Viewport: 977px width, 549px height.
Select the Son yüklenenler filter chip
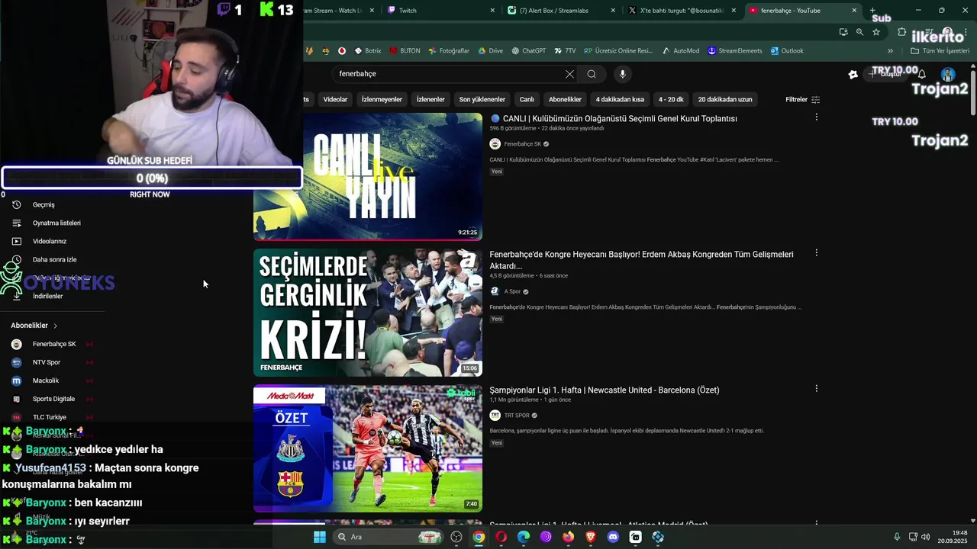pos(482,99)
